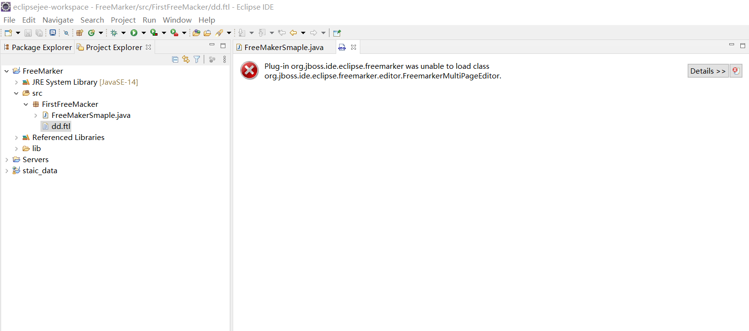749x331 pixels.
Task: Click the Debug bug icon
Action: tap(114, 33)
